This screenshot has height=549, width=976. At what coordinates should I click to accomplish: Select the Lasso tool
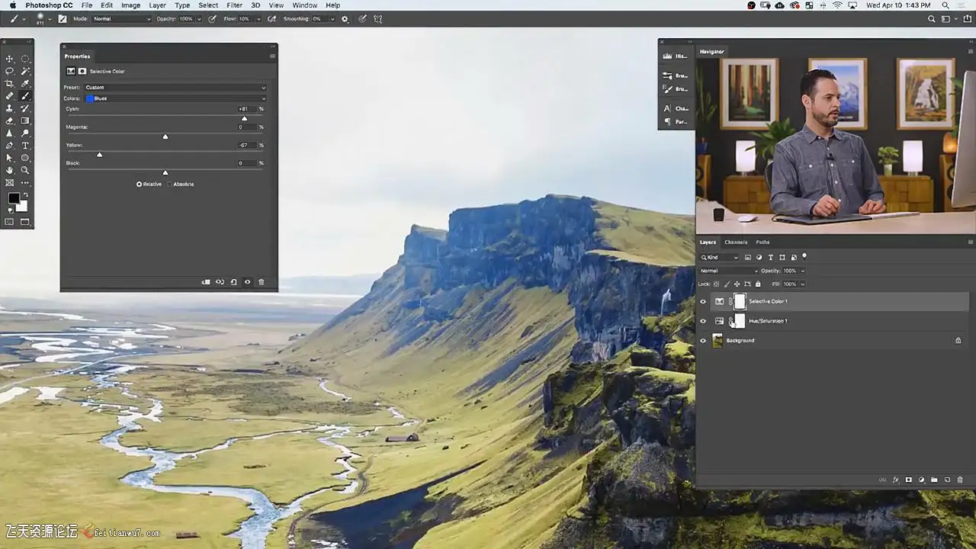pos(10,71)
